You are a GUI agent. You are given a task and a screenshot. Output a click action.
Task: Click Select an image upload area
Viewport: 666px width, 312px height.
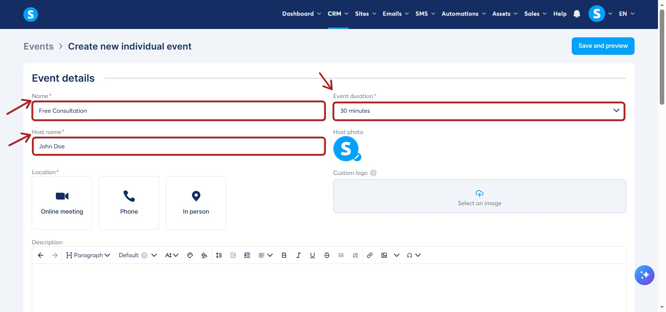click(x=480, y=196)
